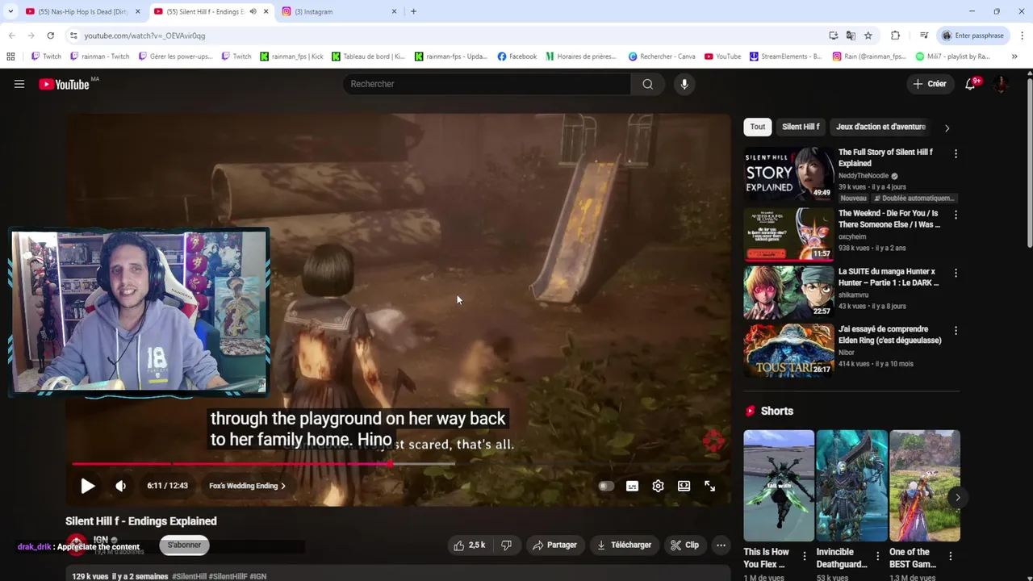Mute the video volume icon
Screen dimensions: 1033x581
pos(121,486)
